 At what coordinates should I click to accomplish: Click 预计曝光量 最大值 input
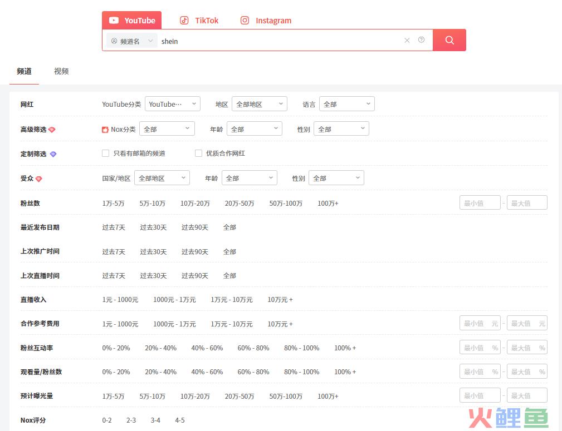(x=527, y=395)
